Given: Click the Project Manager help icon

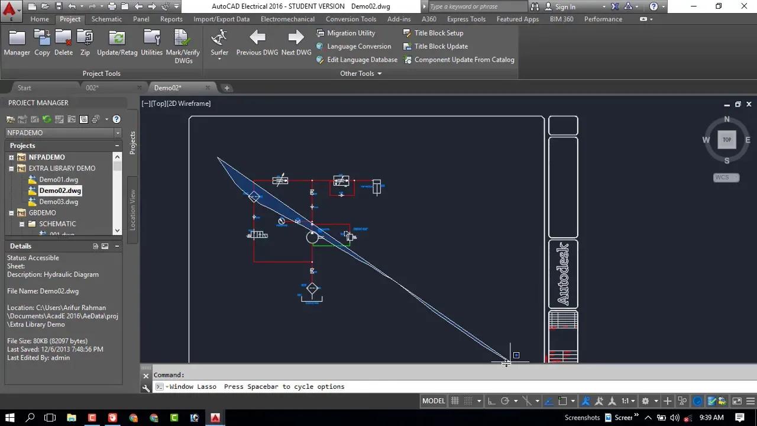Looking at the screenshot, I should [116, 119].
